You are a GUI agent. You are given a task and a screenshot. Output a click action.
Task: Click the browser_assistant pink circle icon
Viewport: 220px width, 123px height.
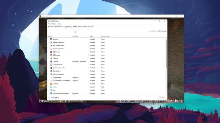(x=51, y=49)
